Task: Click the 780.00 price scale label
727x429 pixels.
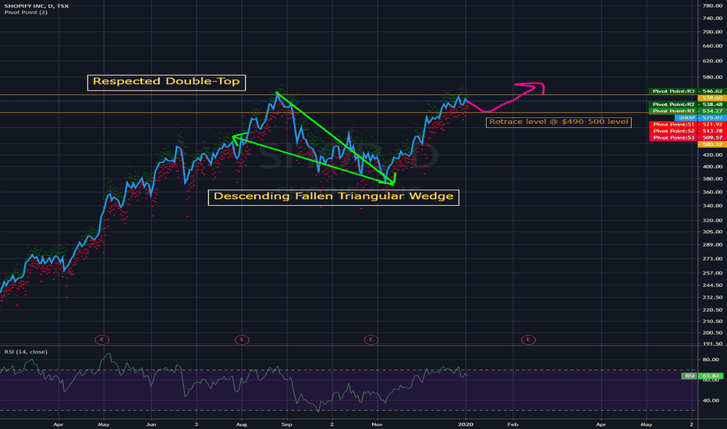Action: point(713,5)
